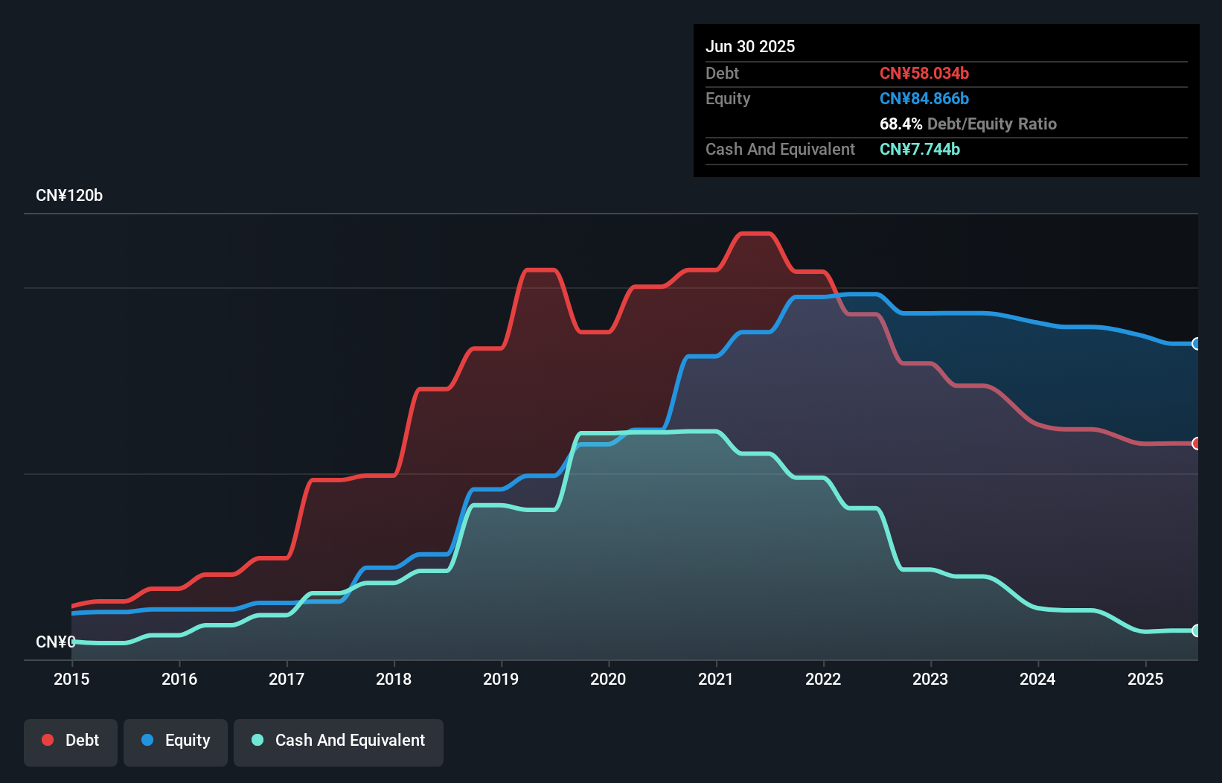Toggle the Debt series visibility
The image size is (1222, 783).
coord(71,741)
